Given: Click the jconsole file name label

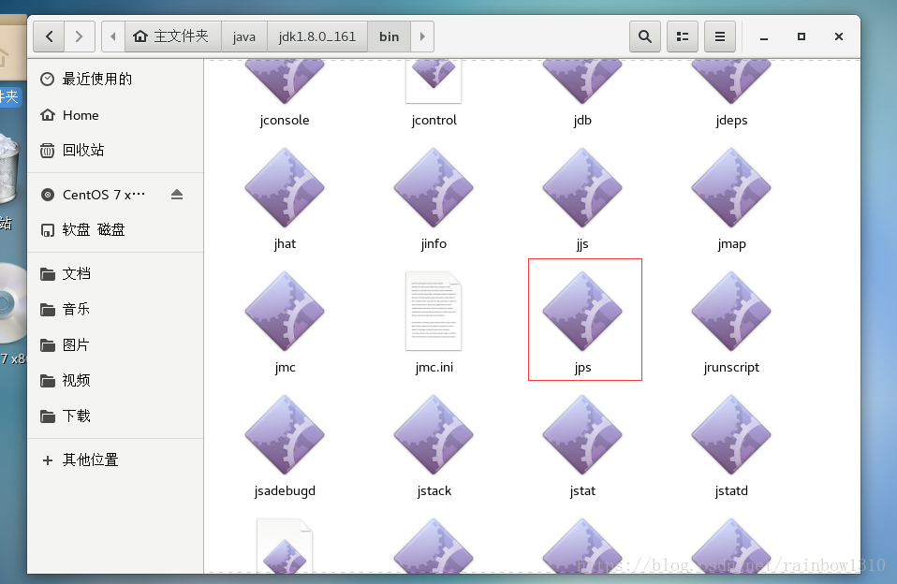Looking at the screenshot, I should click(x=285, y=120).
